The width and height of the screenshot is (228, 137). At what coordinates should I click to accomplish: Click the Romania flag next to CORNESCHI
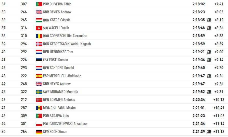tap(39, 36)
